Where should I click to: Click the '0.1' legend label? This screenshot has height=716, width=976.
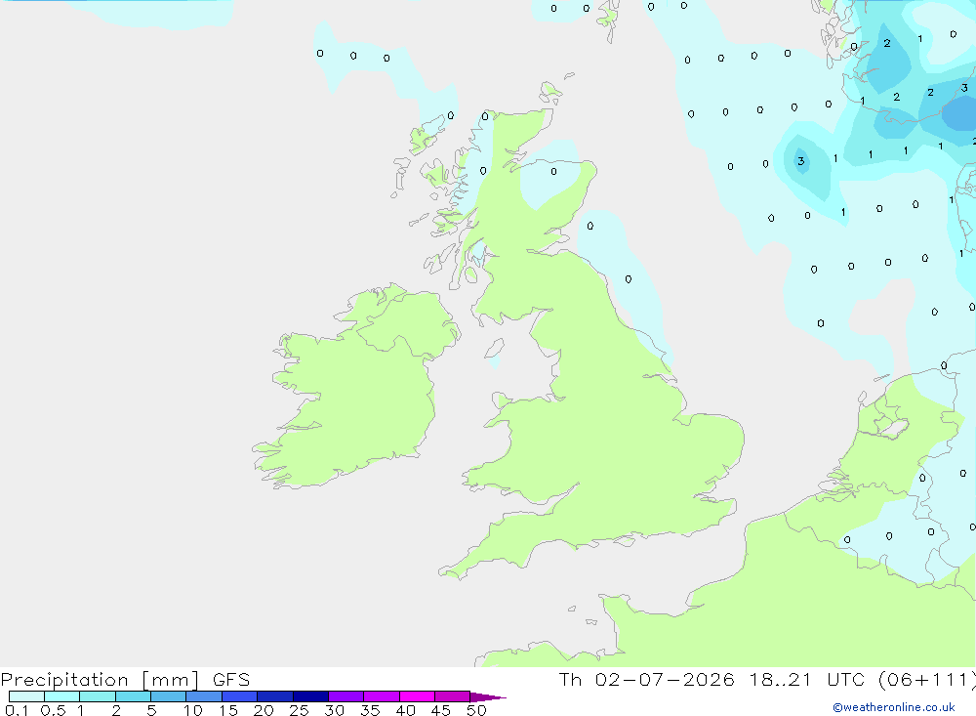[17, 710]
